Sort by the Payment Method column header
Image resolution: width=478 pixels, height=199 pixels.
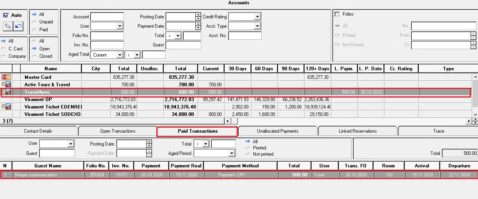tap(240, 166)
